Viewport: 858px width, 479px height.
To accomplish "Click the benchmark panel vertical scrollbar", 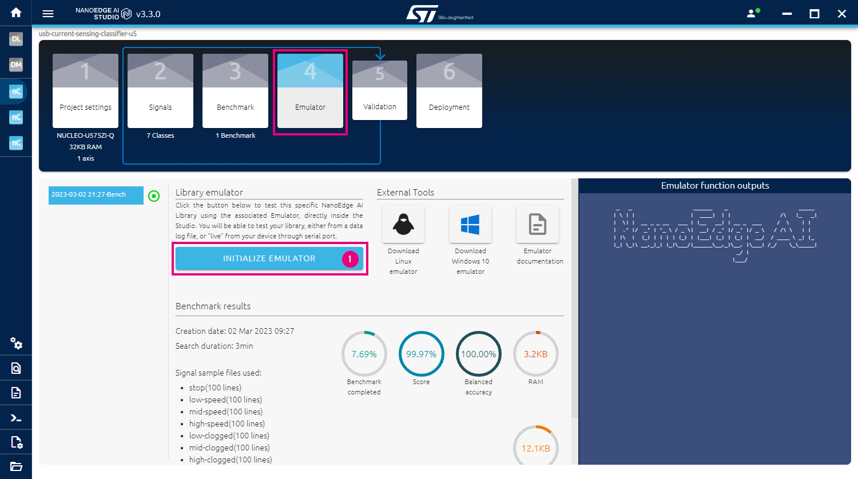I will 574,297.
